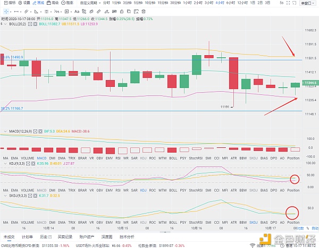Click the screenshot capture icon in drawing toolbar
The image size is (319, 248).
[136, 12]
